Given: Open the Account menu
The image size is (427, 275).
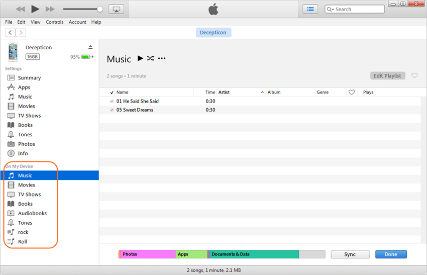Looking at the screenshot, I should tap(77, 22).
